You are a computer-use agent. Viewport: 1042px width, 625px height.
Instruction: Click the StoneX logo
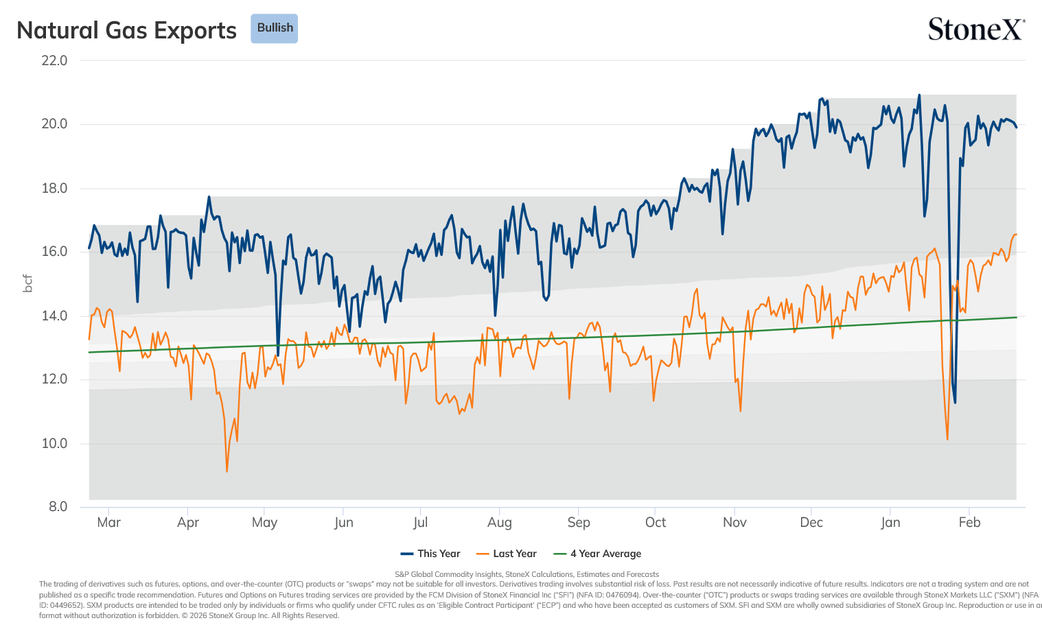(x=976, y=30)
